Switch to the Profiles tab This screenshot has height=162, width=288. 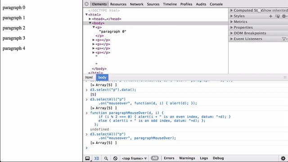(186, 4)
